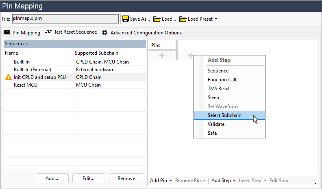Click the warning icon beside Init CPLD
This screenshot has height=189, width=322.
point(8,77)
